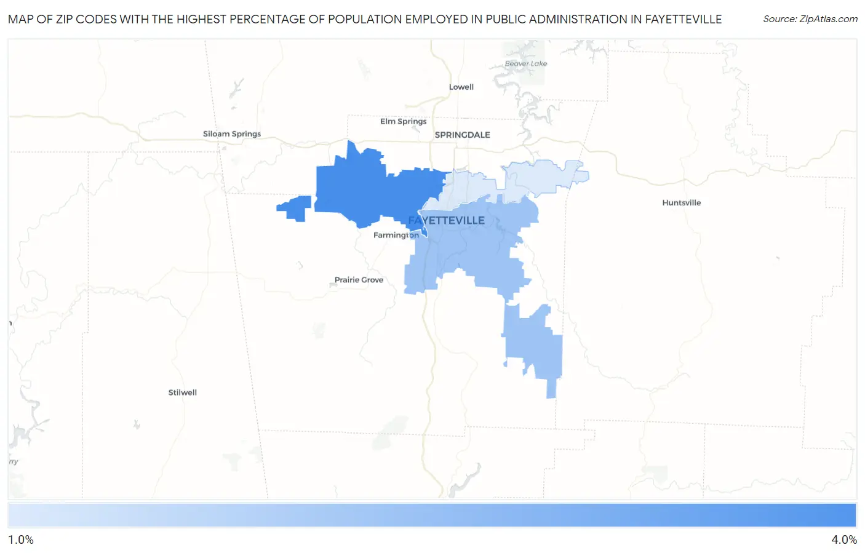Image resolution: width=865 pixels, height=553 pixels.
Task: Select the Siloam Springs map label
Action: click(x=232, y=133)
